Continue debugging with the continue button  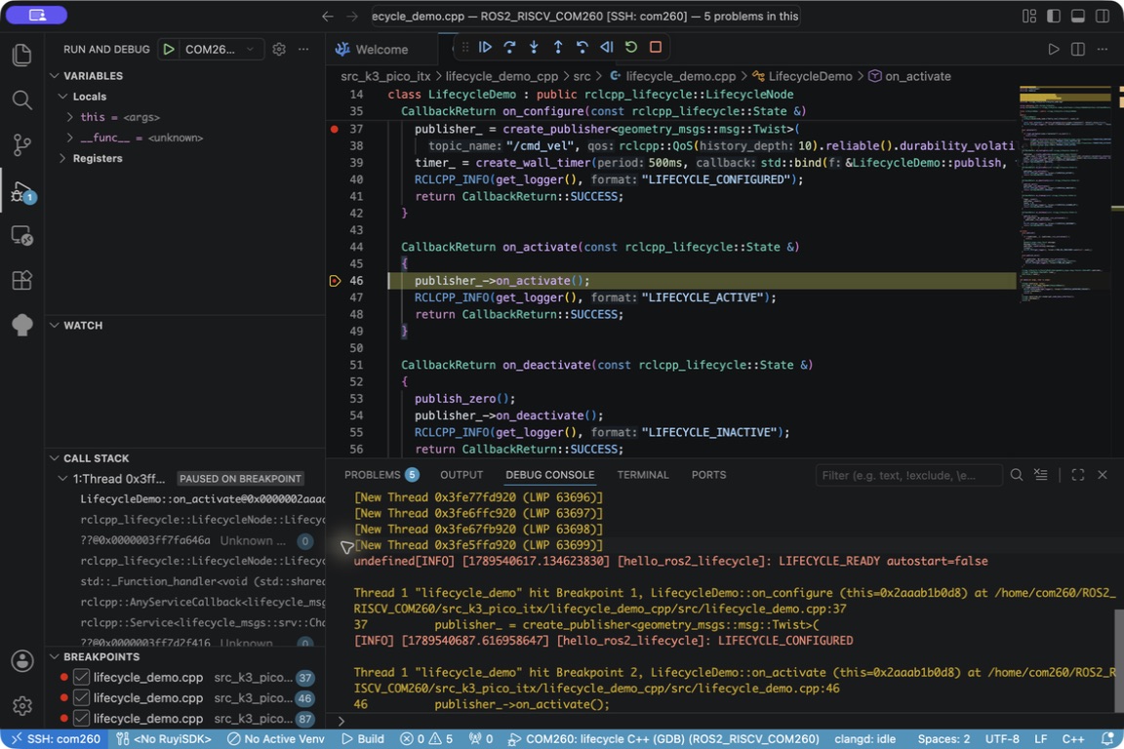pyautogui.click(x=485, y=48)
